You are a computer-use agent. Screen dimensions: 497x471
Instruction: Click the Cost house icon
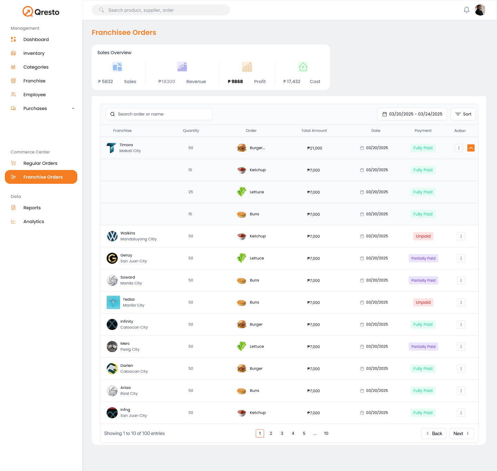tap(303, 67)
